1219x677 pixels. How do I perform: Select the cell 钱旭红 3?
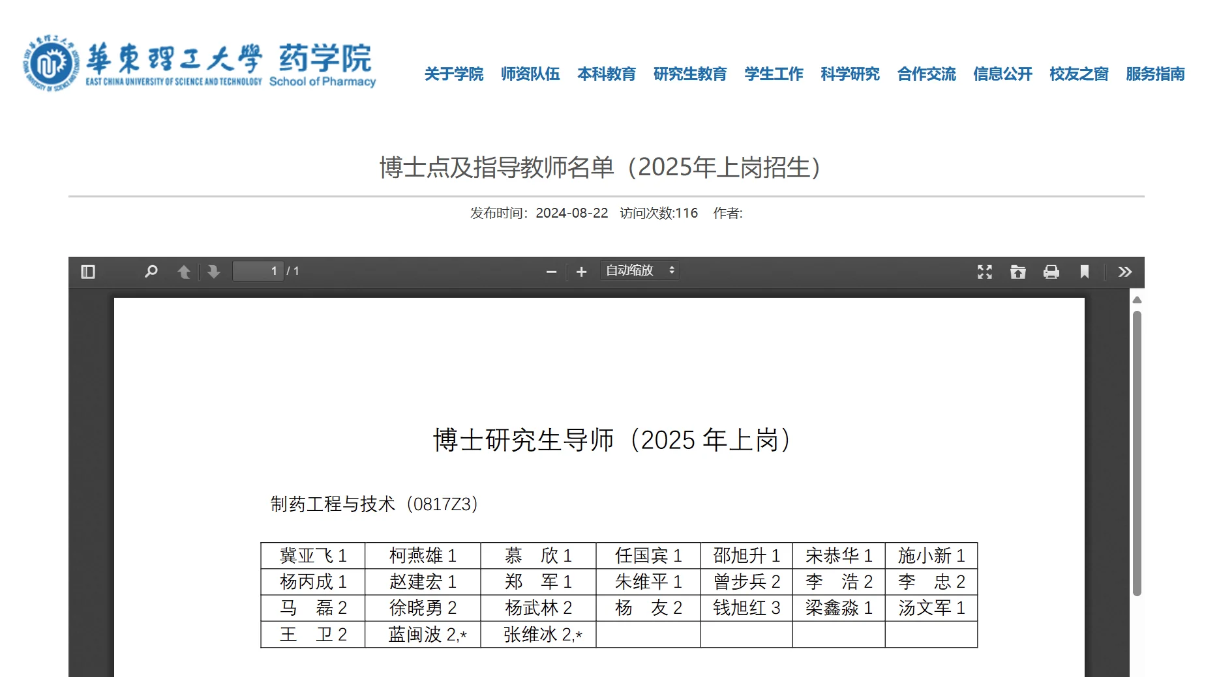[x=747, y=608]
